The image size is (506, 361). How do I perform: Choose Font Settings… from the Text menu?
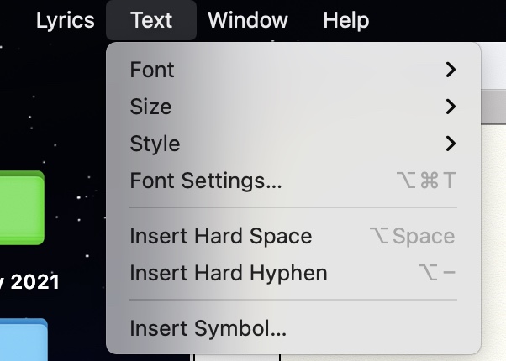[x=206, y=180]
